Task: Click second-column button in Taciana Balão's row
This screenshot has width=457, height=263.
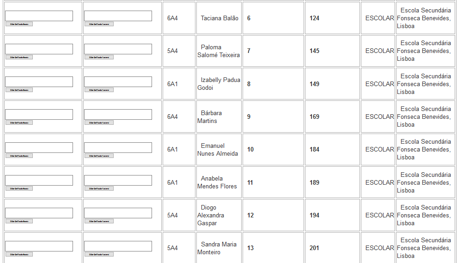Action: tap(99, 24)
